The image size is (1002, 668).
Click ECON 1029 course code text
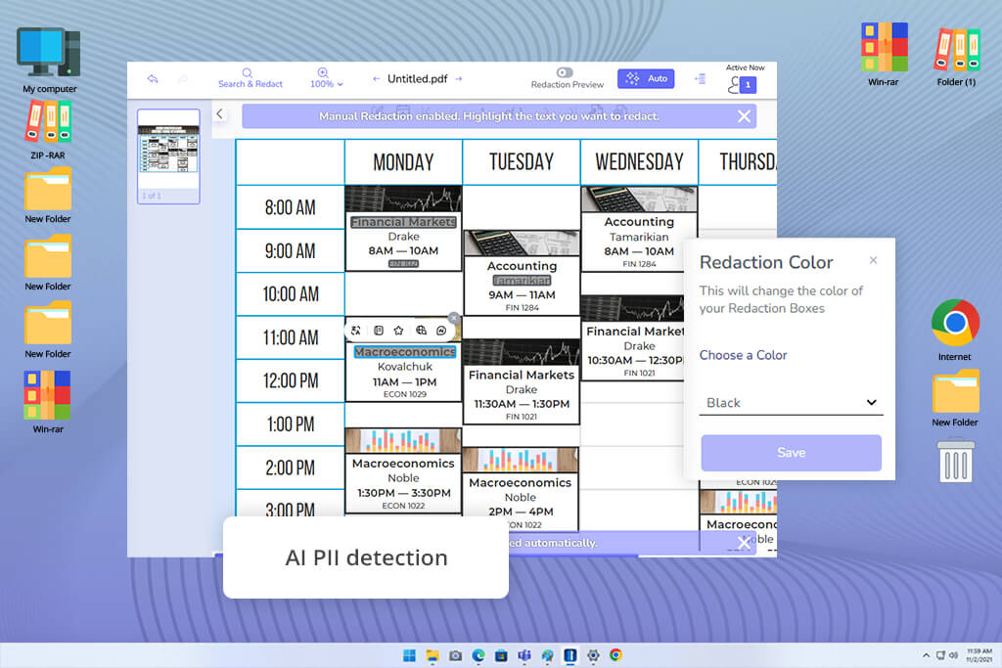[404, 394]
